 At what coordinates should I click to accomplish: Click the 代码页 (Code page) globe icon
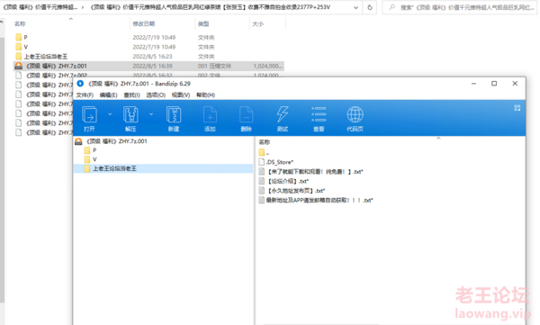[x=355, y=114]
